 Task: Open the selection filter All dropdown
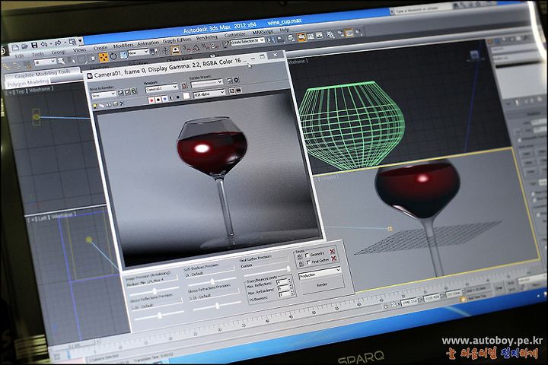click(45, 62)
